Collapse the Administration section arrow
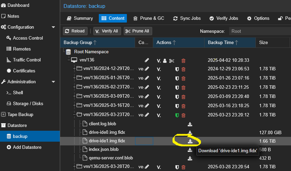Viewport: 291px width, 171px height. pos(53,82)
